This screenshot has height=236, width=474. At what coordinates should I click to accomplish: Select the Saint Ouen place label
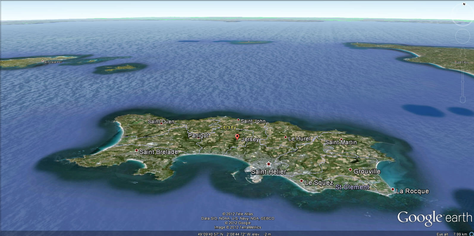[161, 122]
